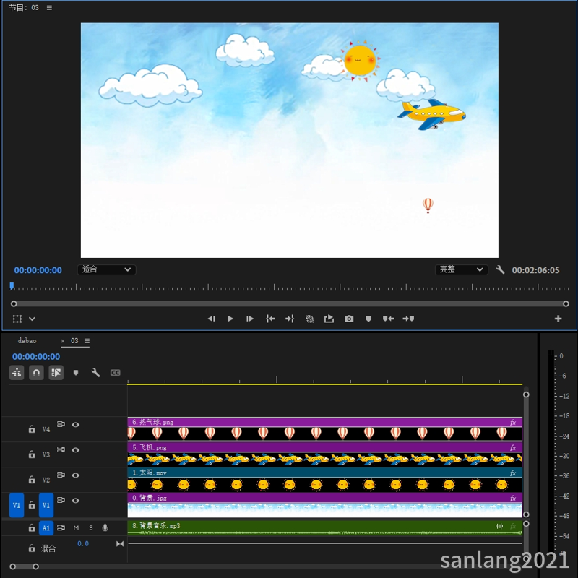Hide track V1 with eye icon
578x578 pixels.
76,501
